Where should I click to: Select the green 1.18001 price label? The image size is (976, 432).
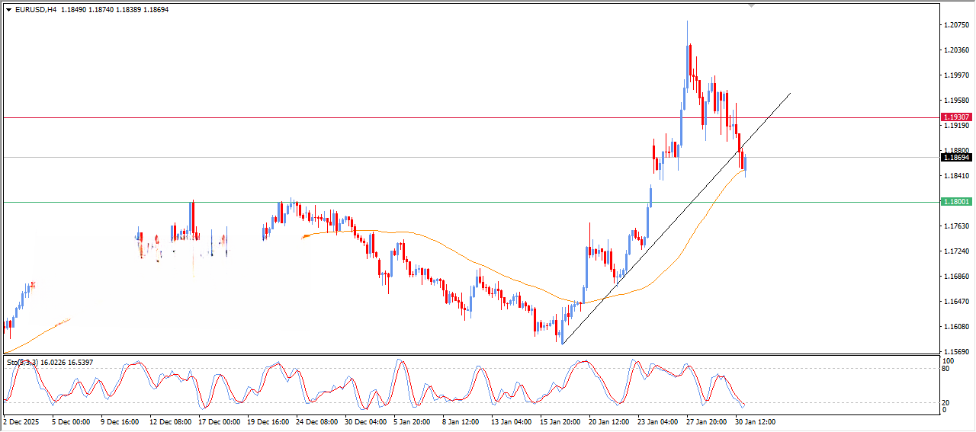956,202
